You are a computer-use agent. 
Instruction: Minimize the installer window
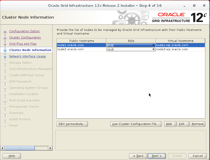coord(184,6)
